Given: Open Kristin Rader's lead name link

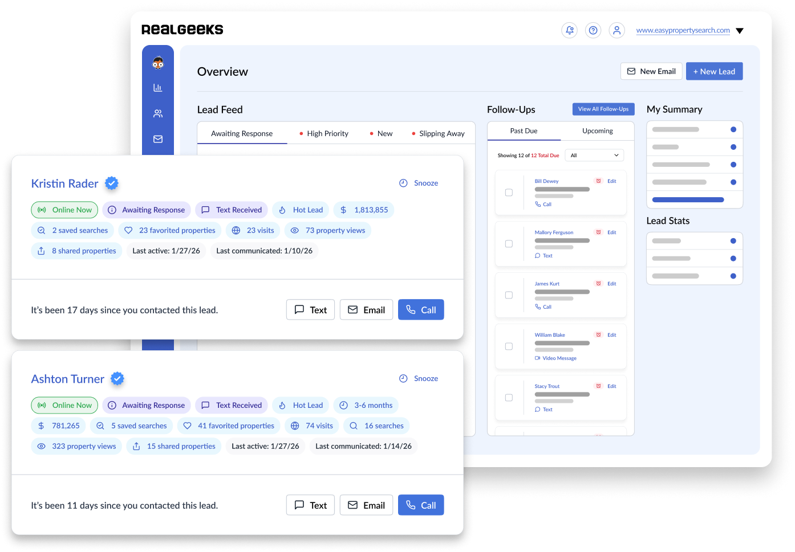Looking at the screenshot, I should point(64,183).
